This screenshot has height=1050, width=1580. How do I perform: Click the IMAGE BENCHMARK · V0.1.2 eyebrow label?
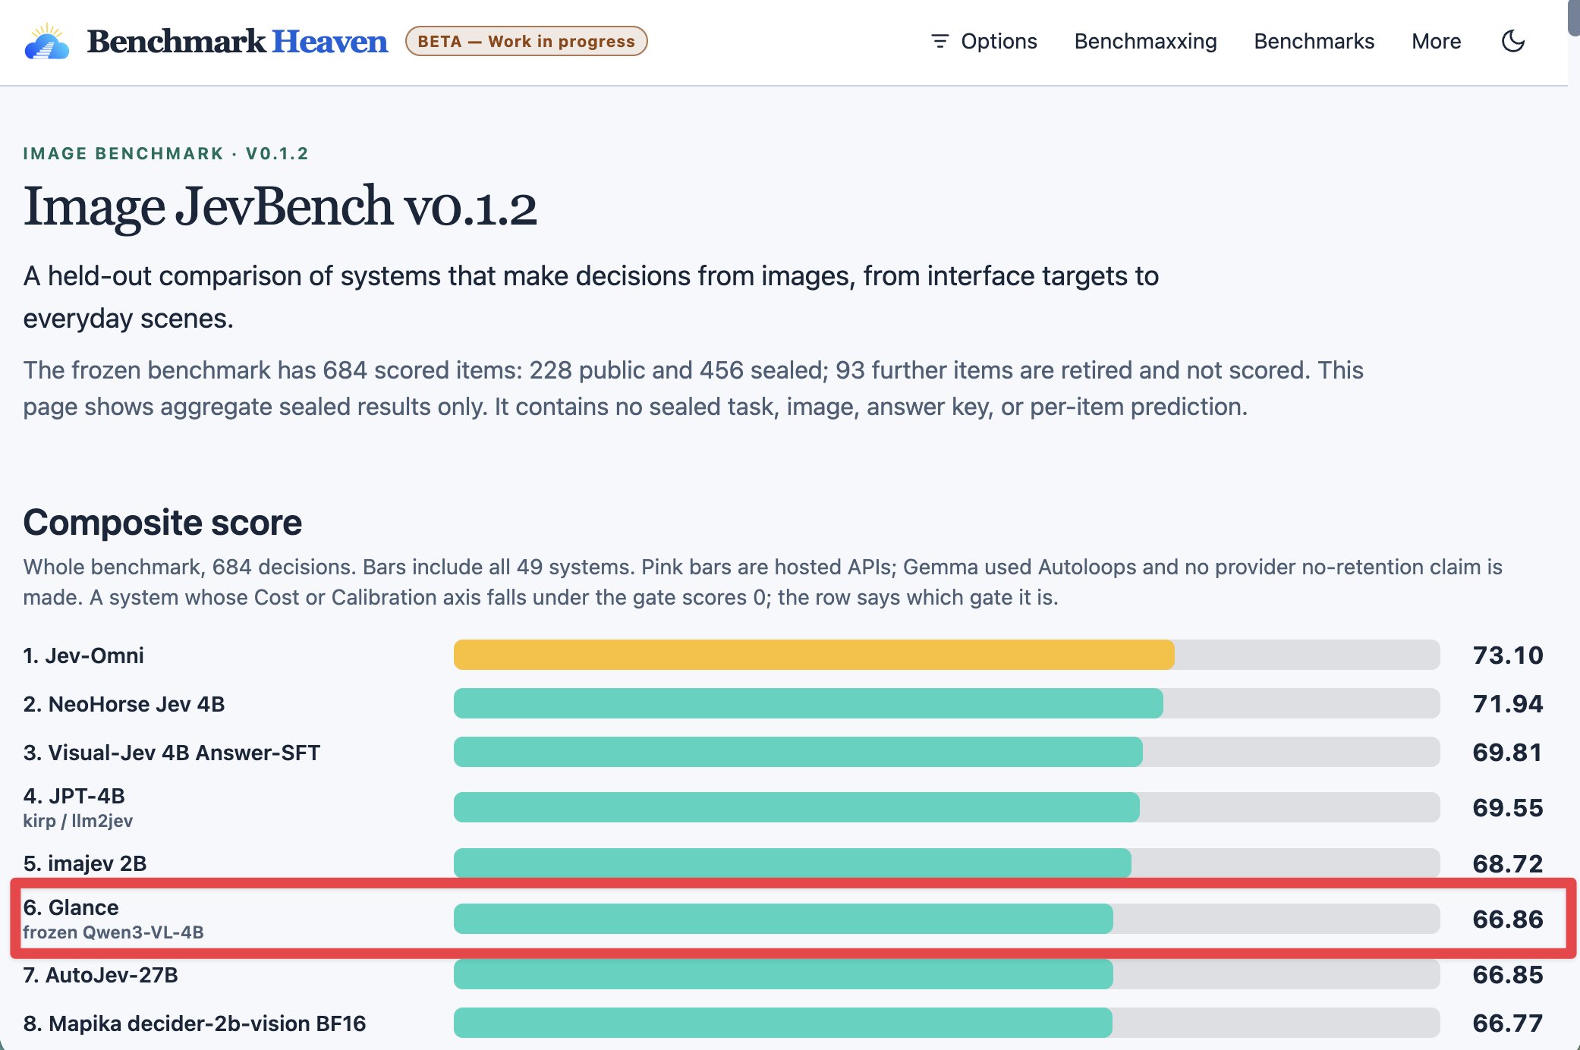tap(165, 153)
